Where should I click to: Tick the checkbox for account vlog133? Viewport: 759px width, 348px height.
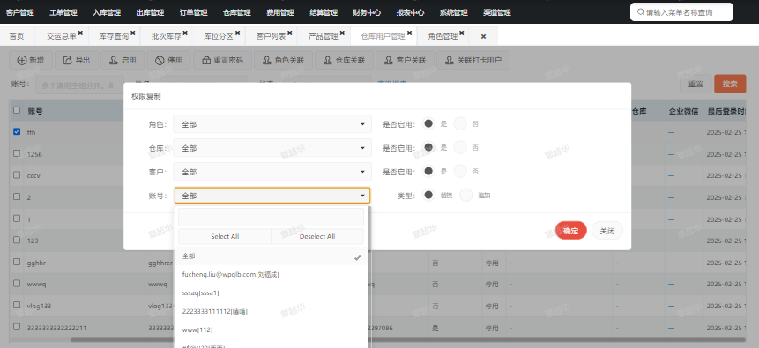tap(17, 306)
